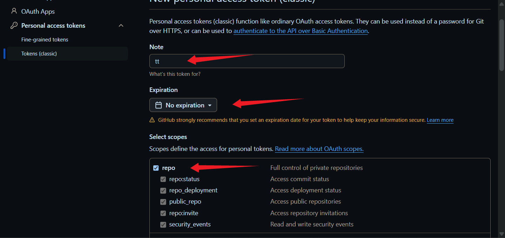Uncheck the repo scope checkbox
The image size is (505, 238).
156,168
